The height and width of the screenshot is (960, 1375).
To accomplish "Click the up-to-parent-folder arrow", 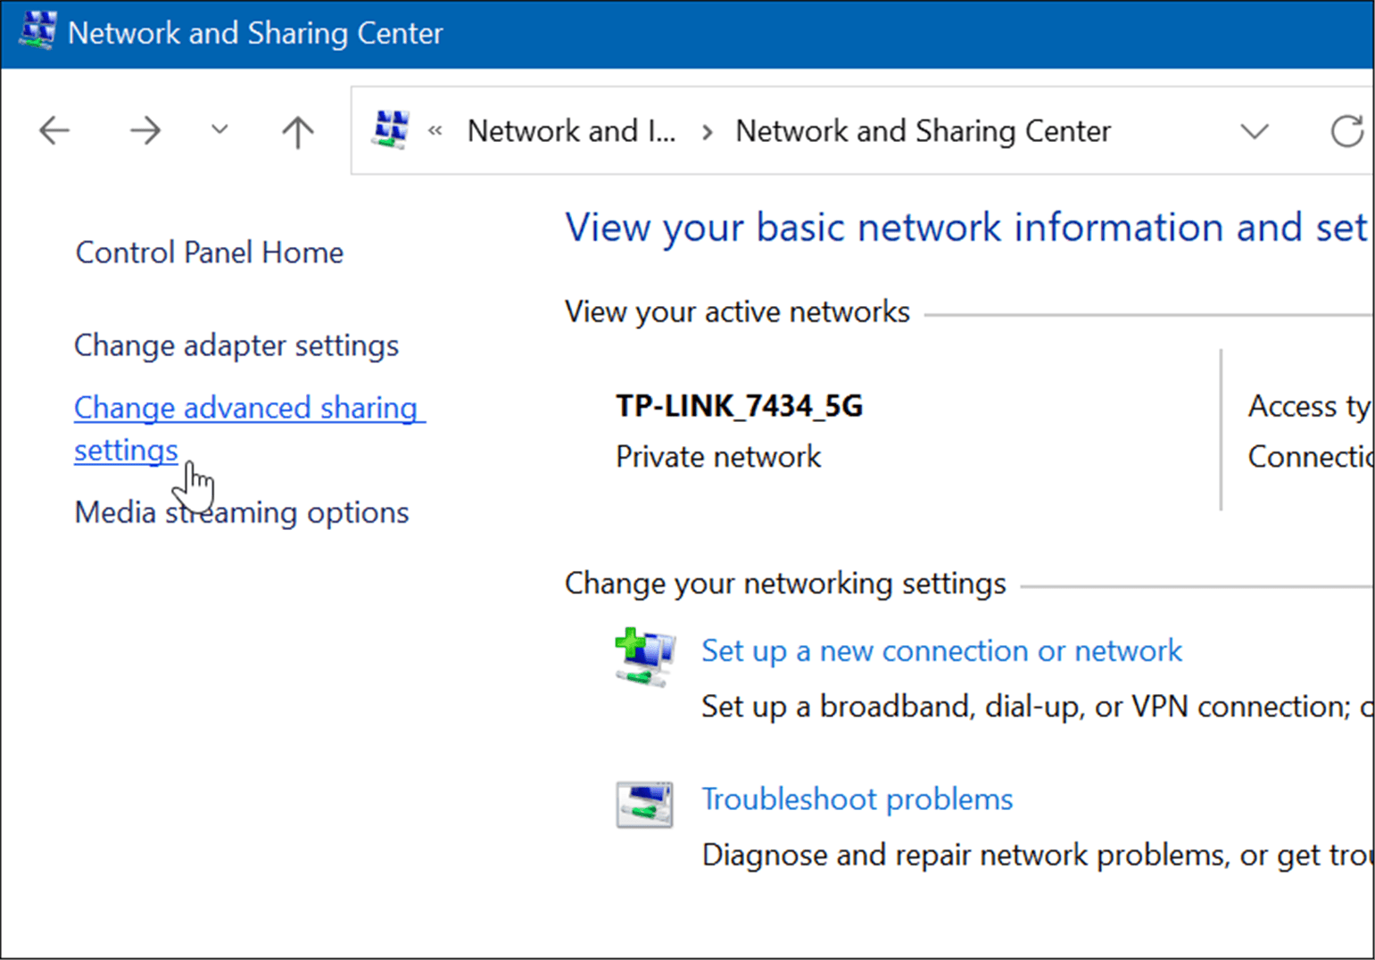I will (x=296, y=130).
